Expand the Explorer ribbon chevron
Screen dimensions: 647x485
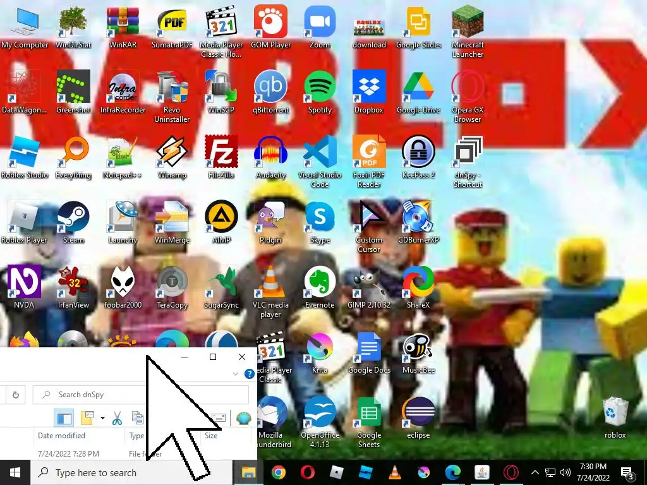point(236,374)
